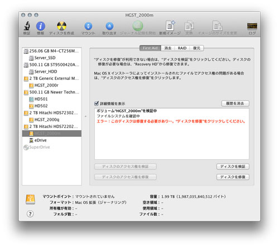Click the Convert toolbar icon
The height and width of the screenshot is (247, 279).
[x=189, y=26]
